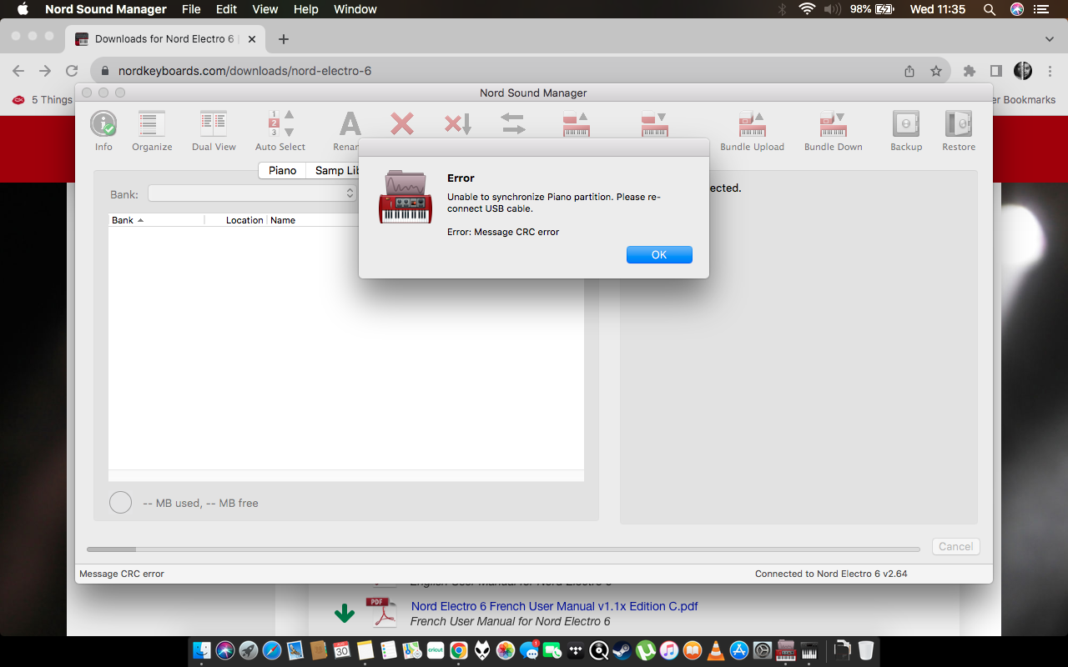
Task: Open Steam from the Dock
Action: (622, 650)
